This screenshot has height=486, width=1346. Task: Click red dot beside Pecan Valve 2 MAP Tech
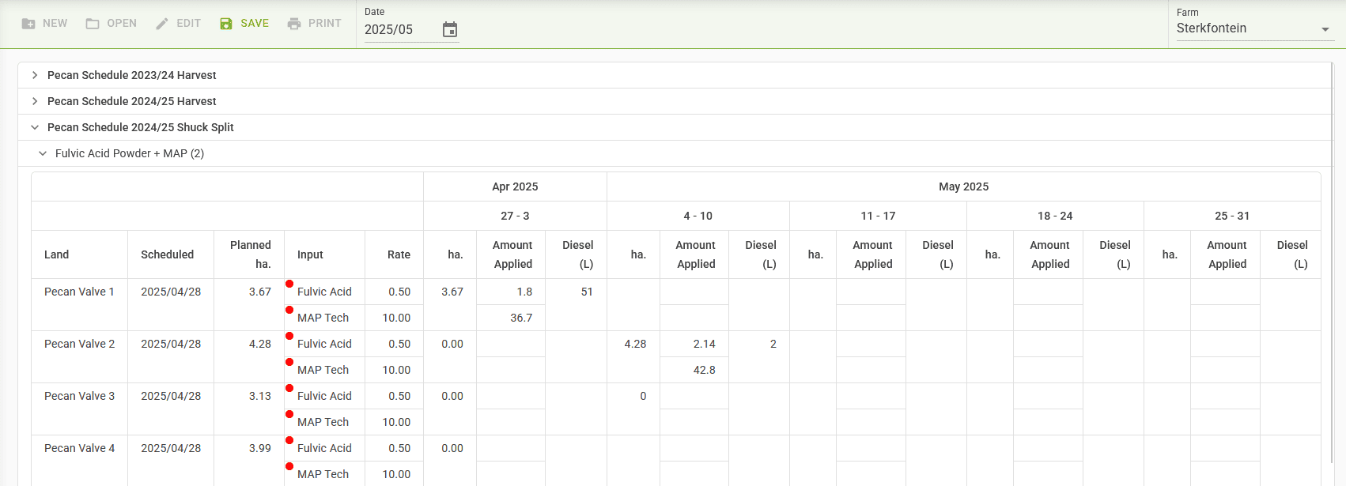pyautogui.click(x=289, y=362)
